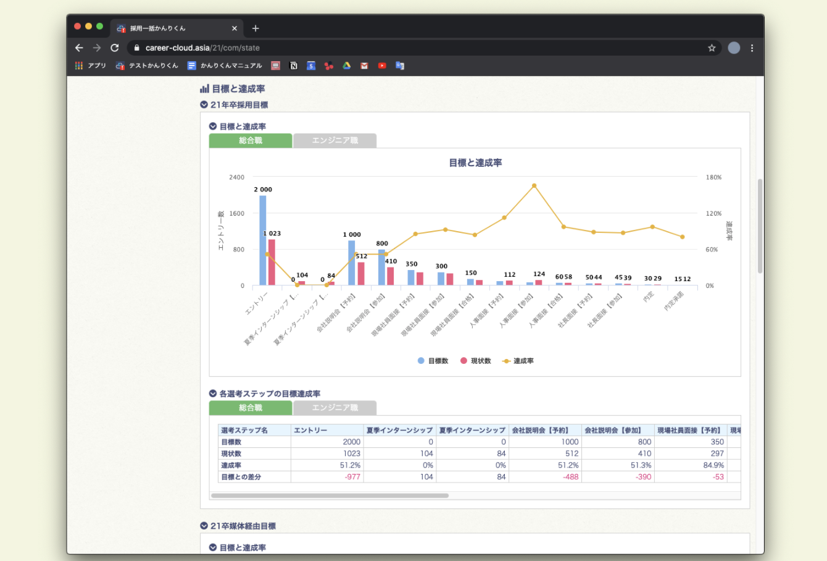Viewport: 827px width, 561px height.
Task: Collapse the 21年卒採用目標 section
Action: coord(204,105)
